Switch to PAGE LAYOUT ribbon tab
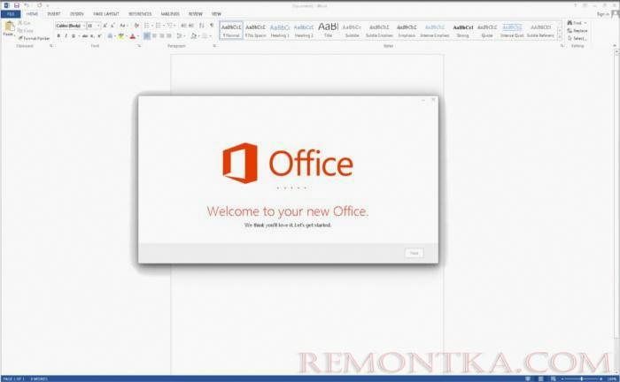Screen dimensions: 620x382 point(106,14)
